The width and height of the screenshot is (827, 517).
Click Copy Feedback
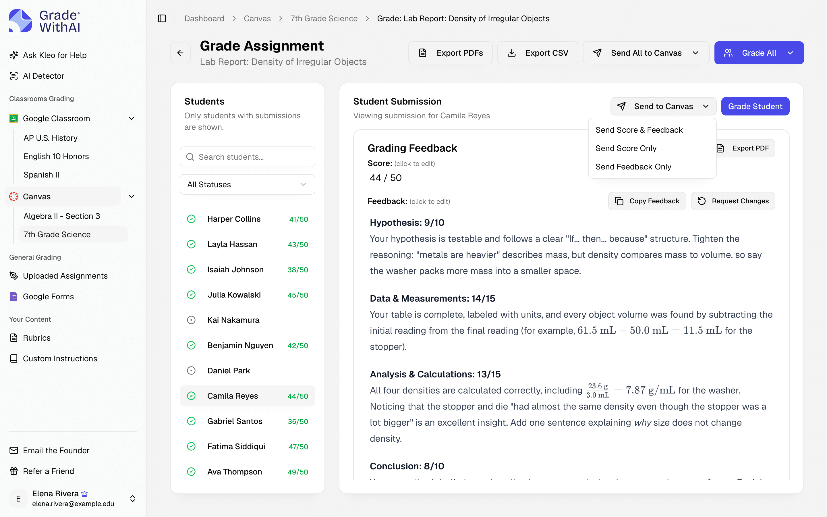[647, 201]
